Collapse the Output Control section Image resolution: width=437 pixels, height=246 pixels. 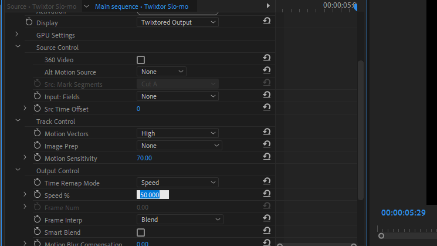tap(18, 170)
